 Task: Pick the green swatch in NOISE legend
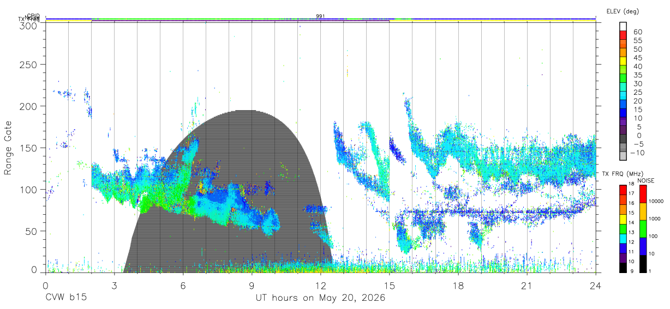click(643, 229)
